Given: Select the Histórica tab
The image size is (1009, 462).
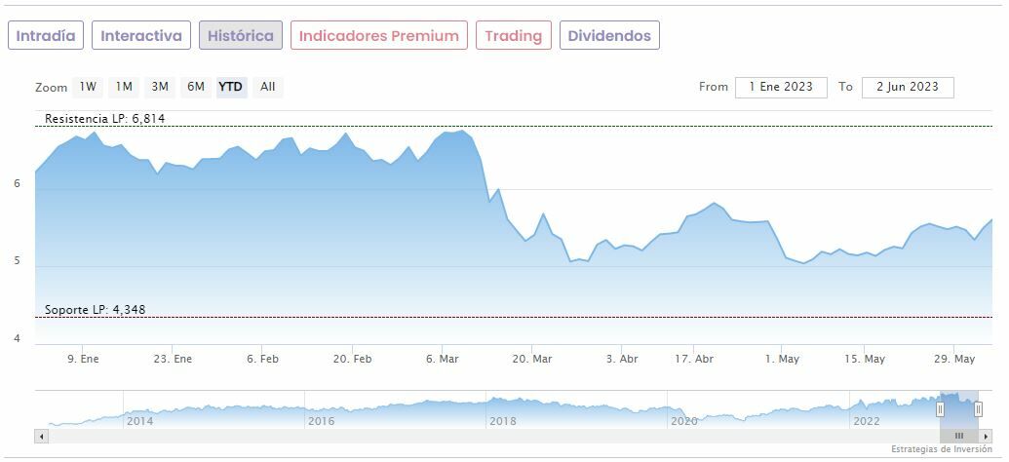Looking at the screenshot, I should [x=241, y=36].
